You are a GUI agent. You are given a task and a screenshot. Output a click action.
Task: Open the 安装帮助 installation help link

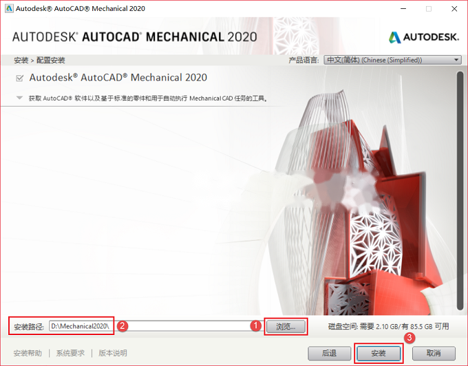click(x=28, y=353)
